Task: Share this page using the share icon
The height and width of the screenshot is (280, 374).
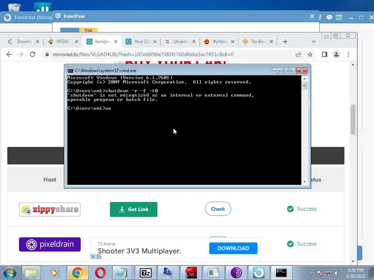Action: click(x=298, y=55)
